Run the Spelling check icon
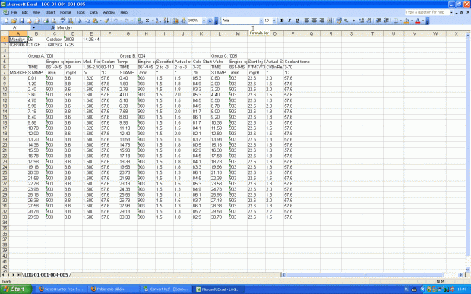Viewport: 471px width, 294px height. point(63,21)
